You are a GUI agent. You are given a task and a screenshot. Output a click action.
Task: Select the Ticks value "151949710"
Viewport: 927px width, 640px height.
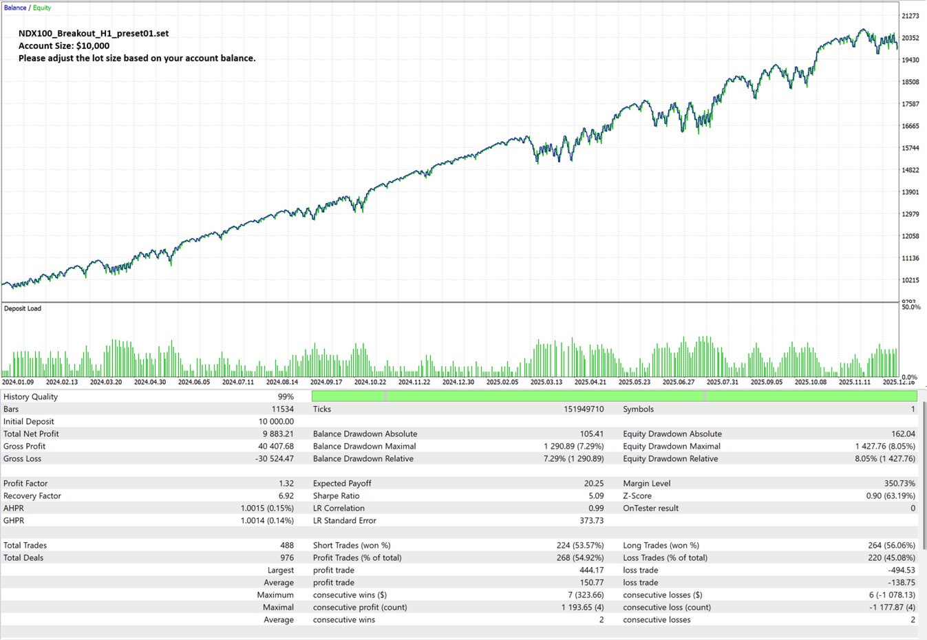pos(584,409)
